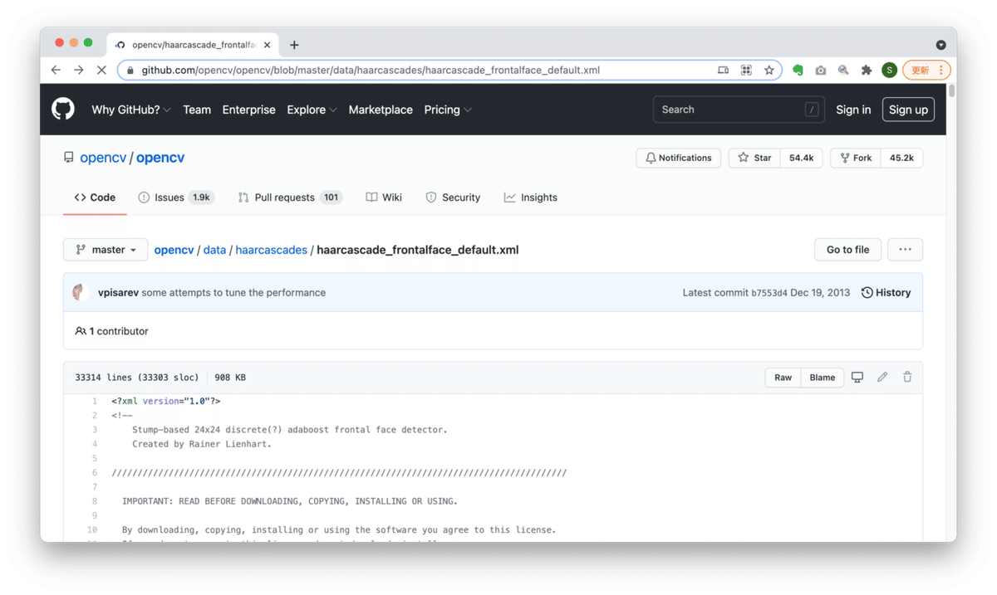The width and height of the screenshot is (997, 595).
Task: Open the QR code icon in address bar
Action: coord(746,71)
